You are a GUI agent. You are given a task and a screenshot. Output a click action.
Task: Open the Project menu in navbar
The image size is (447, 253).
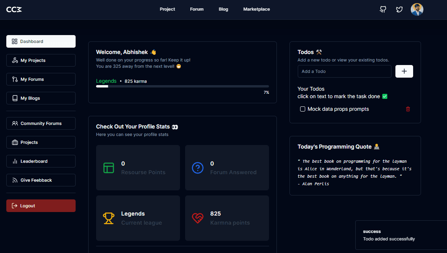pos(167,9)
